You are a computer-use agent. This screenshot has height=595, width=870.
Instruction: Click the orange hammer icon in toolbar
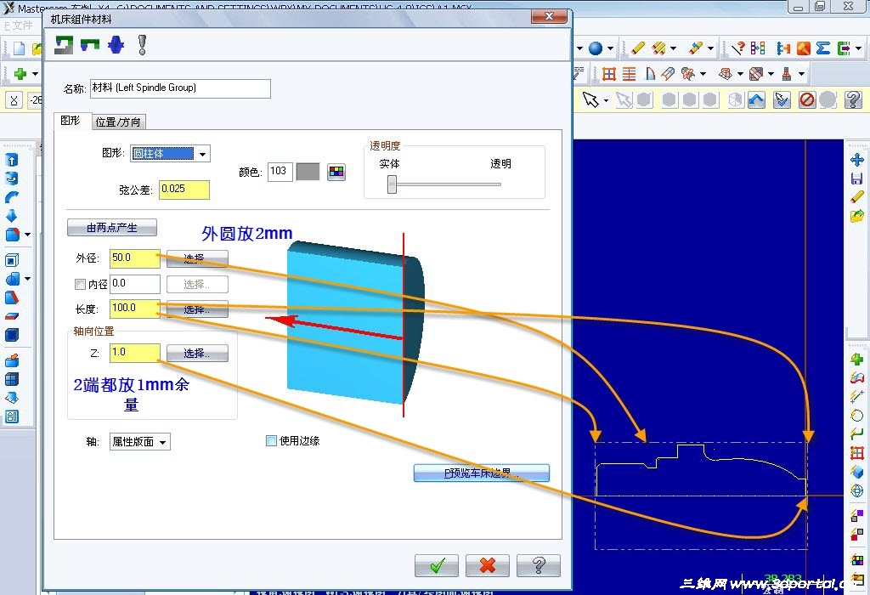coord(804,48)
